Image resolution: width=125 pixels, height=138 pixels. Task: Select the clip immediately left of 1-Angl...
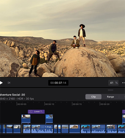click(x=27, y=129)
